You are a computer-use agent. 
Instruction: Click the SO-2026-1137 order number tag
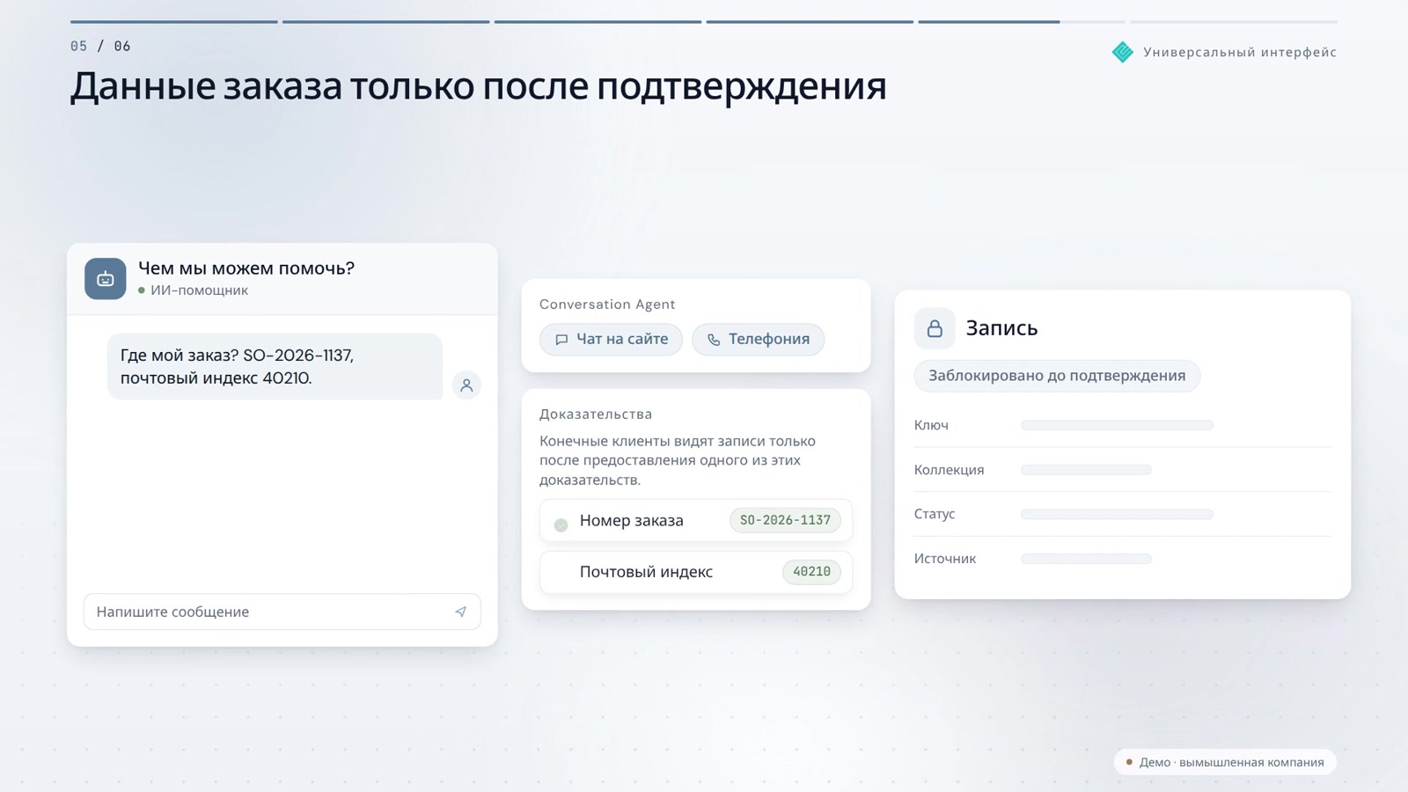[785, 520]
